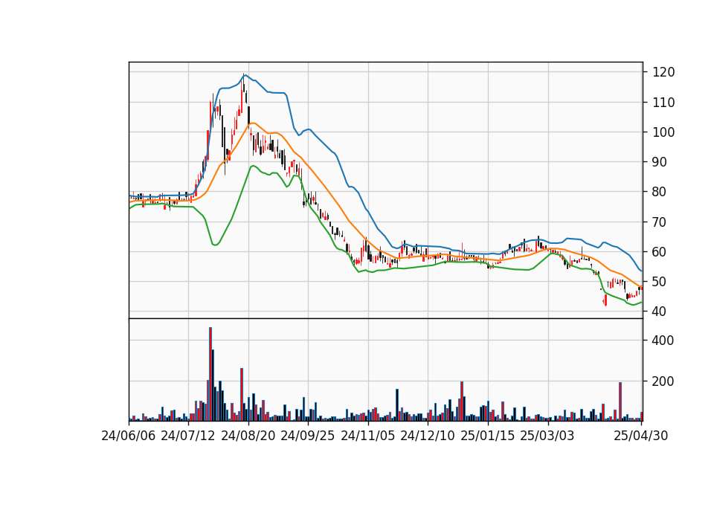Click the 24/11/05 date label

point(368,436)
